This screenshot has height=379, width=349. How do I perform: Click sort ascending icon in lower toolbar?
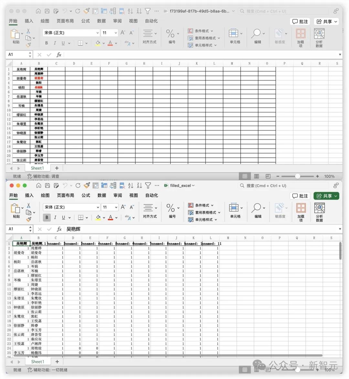click(131, 186)
